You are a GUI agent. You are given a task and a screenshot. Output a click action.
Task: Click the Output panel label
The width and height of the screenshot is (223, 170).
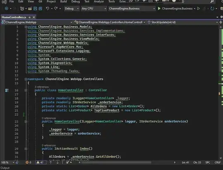[x=5, y=168]
